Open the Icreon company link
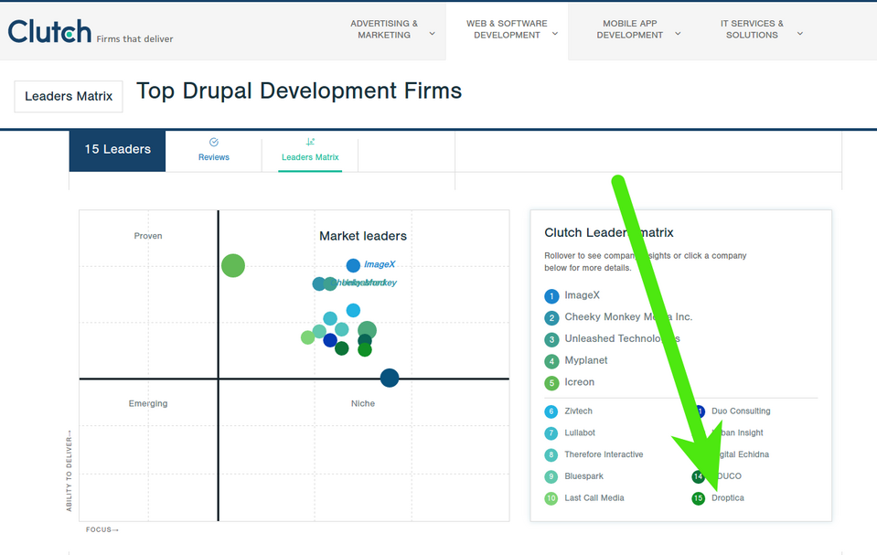This screenshot has width=877, height=555. 580,382
